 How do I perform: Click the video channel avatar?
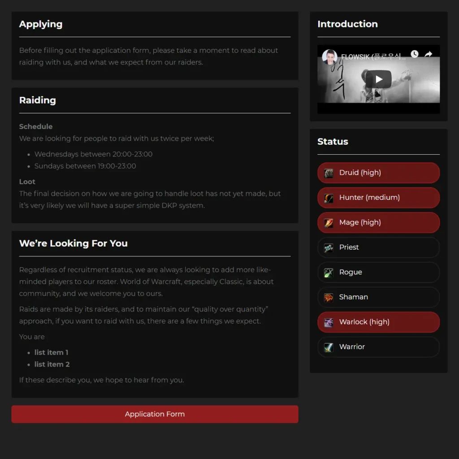[x=329, y=56]
